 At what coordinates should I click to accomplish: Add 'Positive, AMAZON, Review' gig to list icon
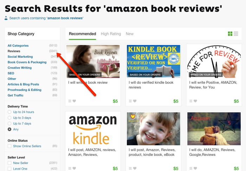pyautogui.click(x=191, y=101)
